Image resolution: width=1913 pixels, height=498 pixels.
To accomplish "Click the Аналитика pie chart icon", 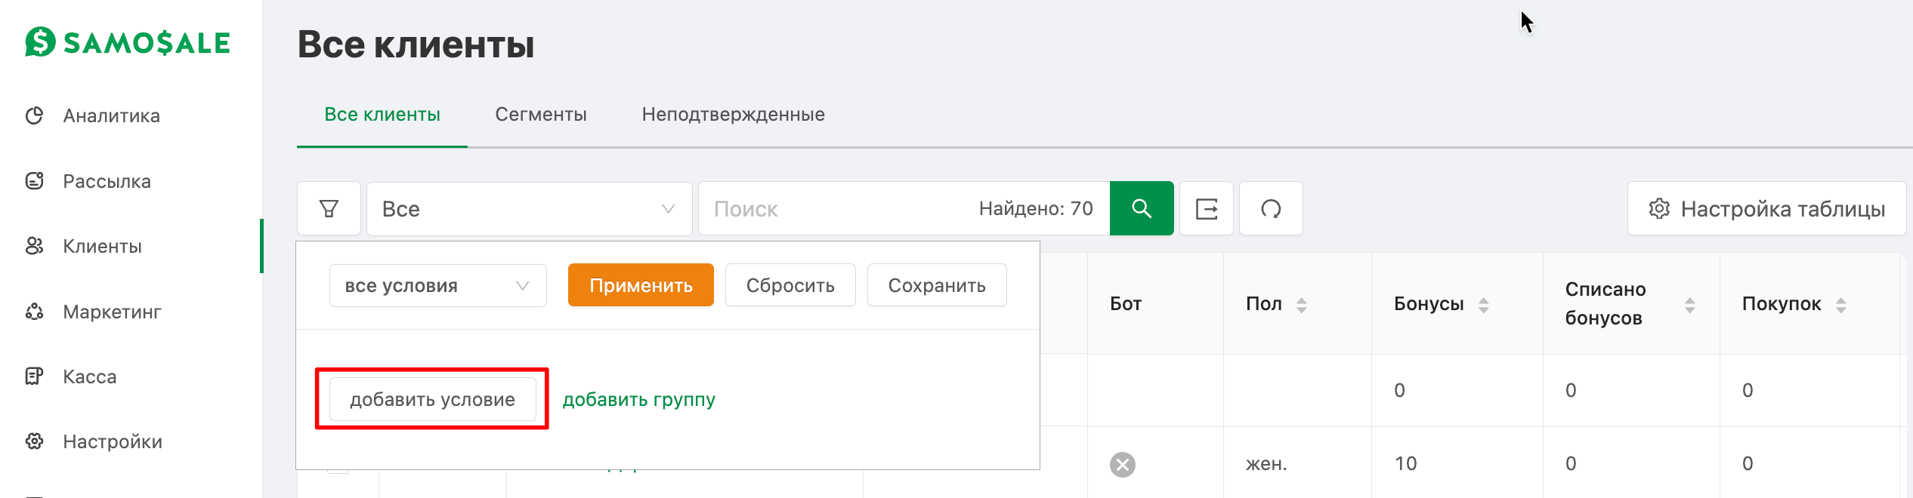I will point(35,115).
